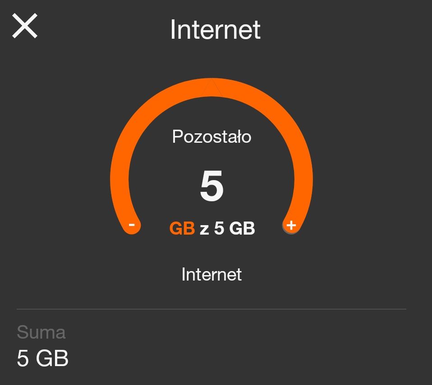Viewport: 432px width, 385px height.
Task: Close the Internet screen with the X icon
Action: coord(25,26)
